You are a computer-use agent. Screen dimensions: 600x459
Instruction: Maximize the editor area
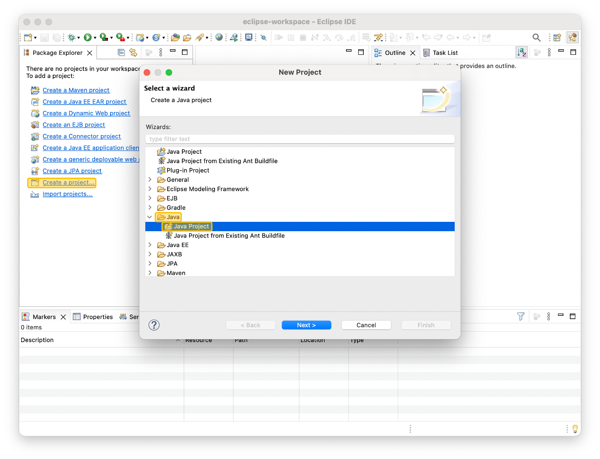point(361,52)
